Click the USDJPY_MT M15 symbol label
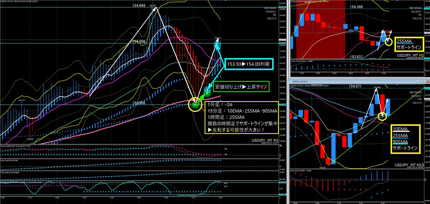The image size is (430, 204). [x=409, y=165]
